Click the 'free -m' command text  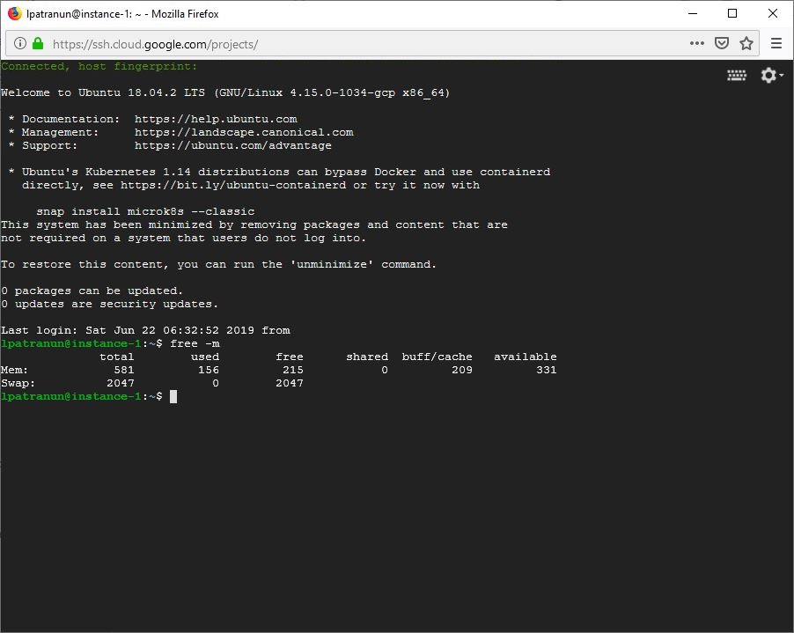[x=195, y=343]
